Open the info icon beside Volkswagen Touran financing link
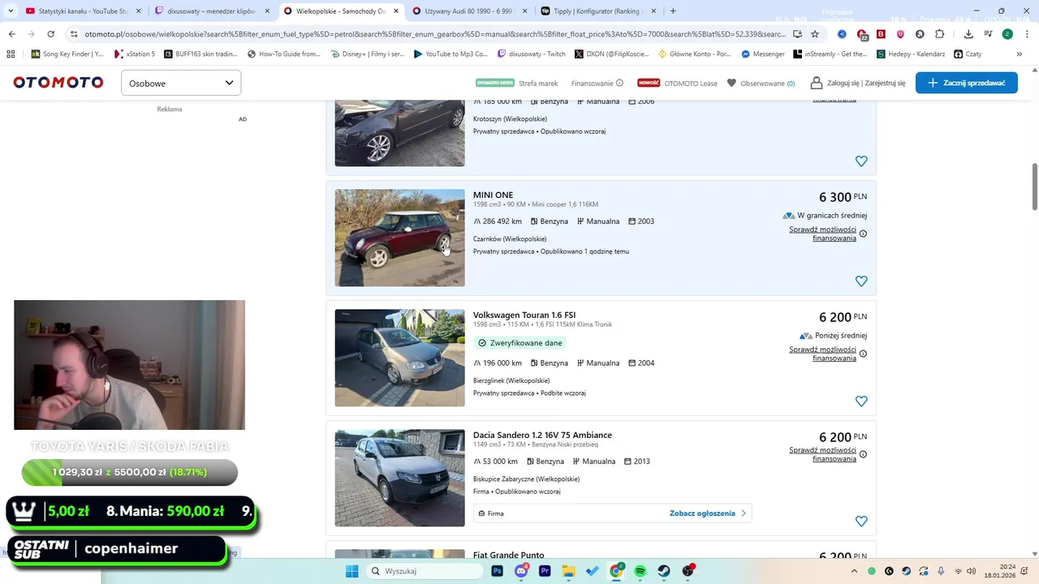The image size is (1039, 584). pos(863,354)
